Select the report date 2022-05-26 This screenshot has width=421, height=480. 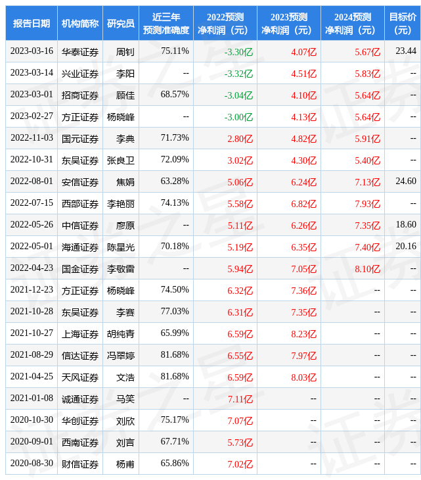[32, 225]
